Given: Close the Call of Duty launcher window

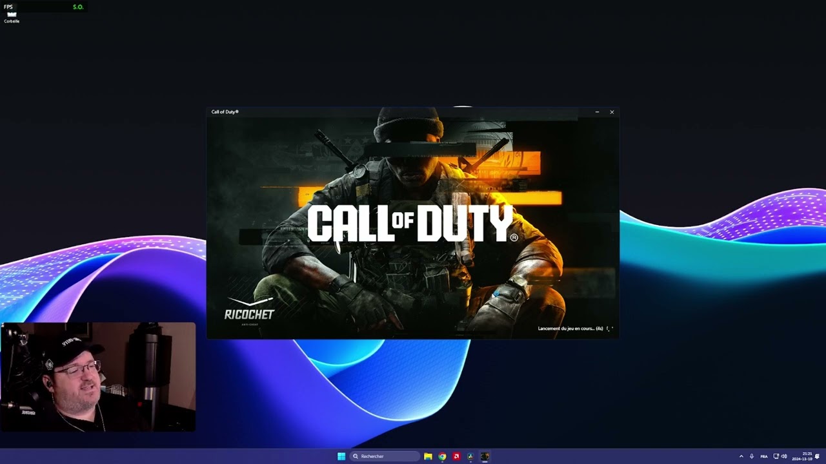Looking at the screenshot, I should click(x=612, y=112).
